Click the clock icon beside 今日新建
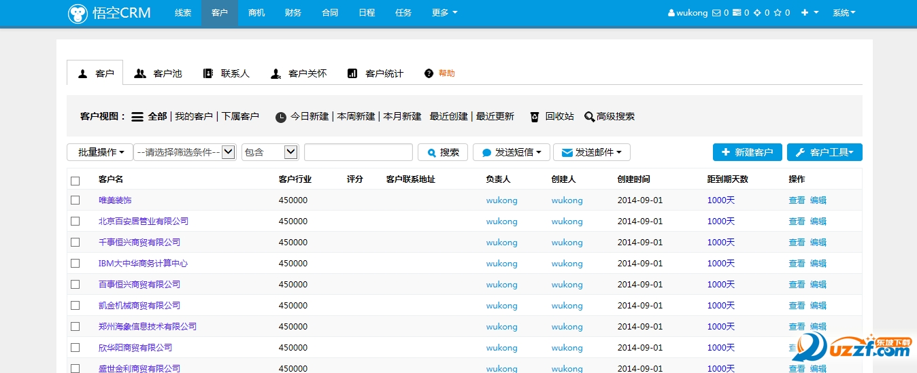The height and width of the screenshot is (373, 917). pyautogui.click(x=281, y=117)
